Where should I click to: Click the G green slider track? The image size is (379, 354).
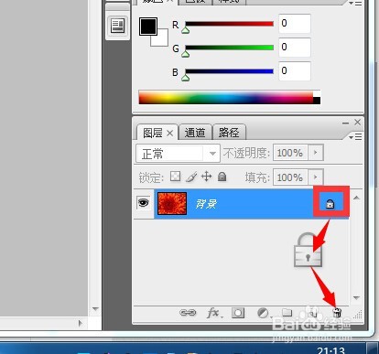229,48
